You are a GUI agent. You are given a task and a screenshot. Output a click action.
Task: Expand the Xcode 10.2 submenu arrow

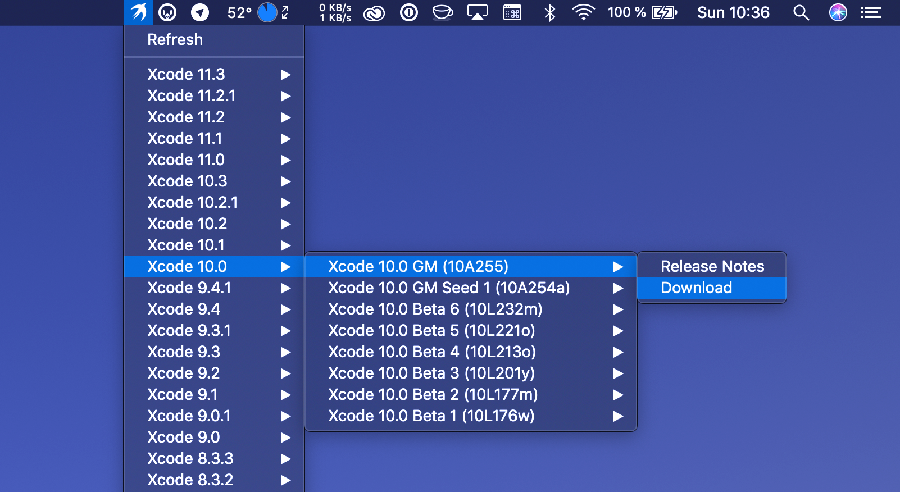pos(285,224)
